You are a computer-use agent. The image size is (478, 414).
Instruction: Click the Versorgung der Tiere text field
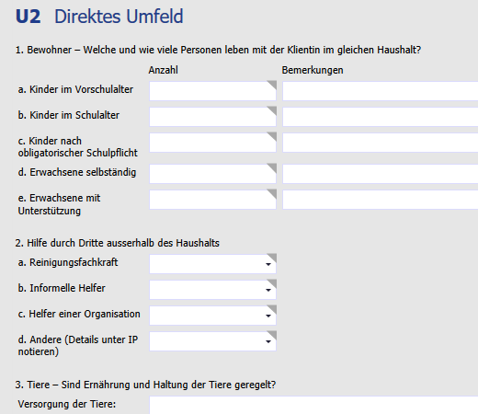click(x=313, y=405)
